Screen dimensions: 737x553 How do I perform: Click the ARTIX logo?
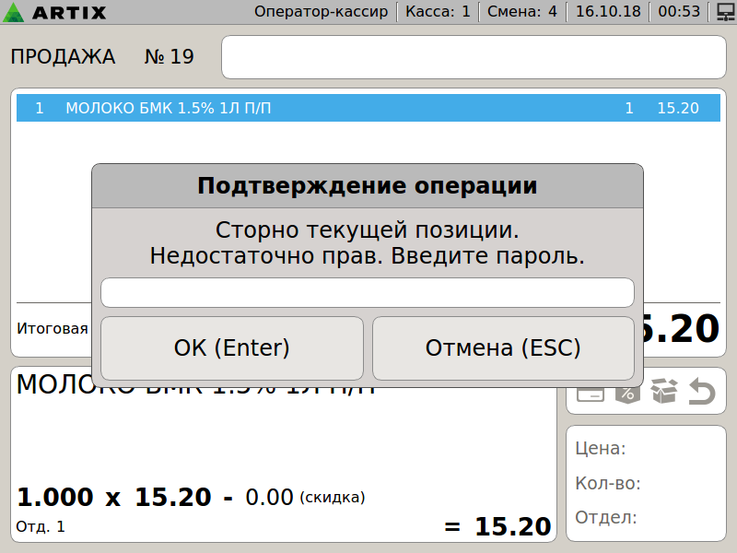point(55,12)
